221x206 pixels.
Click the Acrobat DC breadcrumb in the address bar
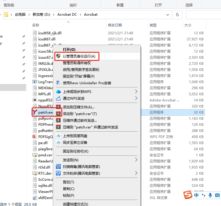pyautogui.click(x=67, y=15)
